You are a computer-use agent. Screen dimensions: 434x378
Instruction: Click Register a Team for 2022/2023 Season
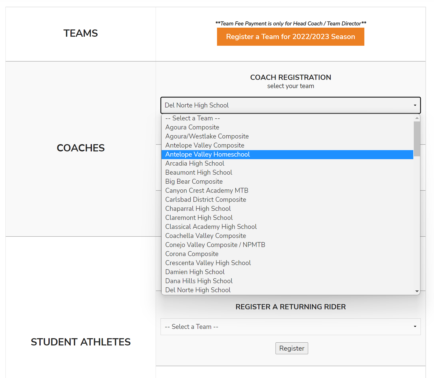[x=290, y=37]
